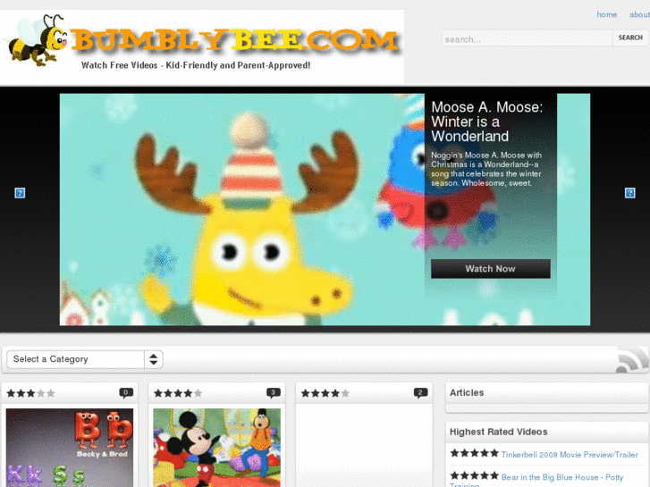Image resolution: width=650 pixels, height=487 pixels.
Task: Open the Select a Category dropdown
Action: (85, 359)
